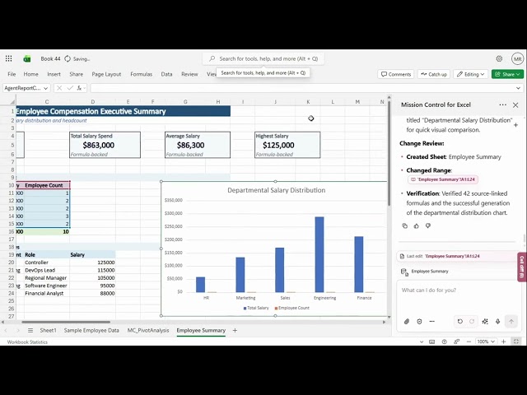Give a thumbs up to the response
The height and width of the screenshot is (395, 527).
417,226
